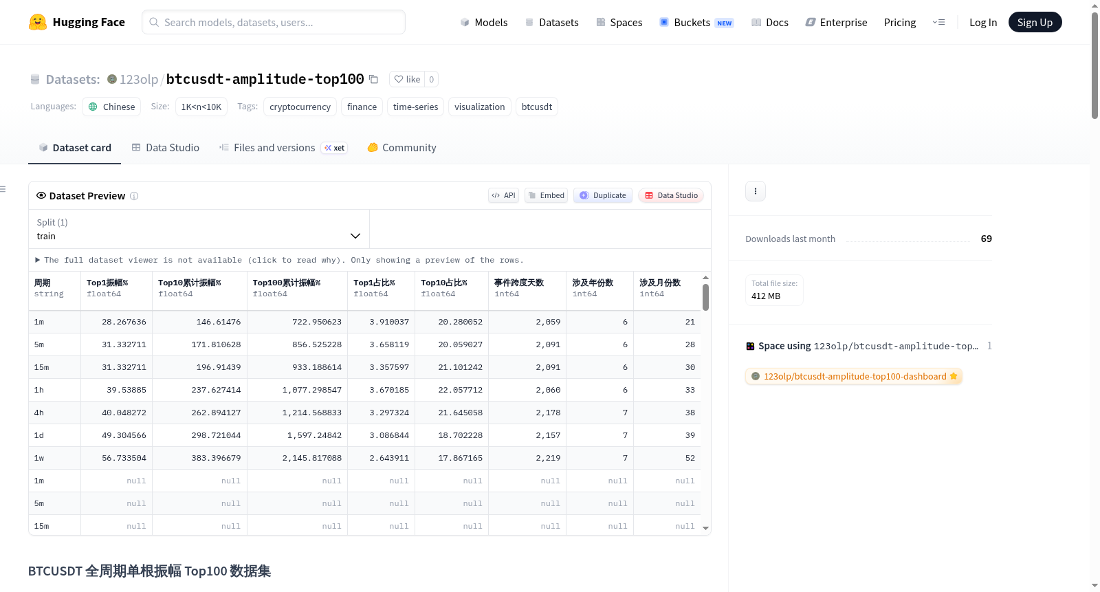Screen dimensions: 1100x592
Task: Click the cell value 856.525228
Action: click(317, 344)
